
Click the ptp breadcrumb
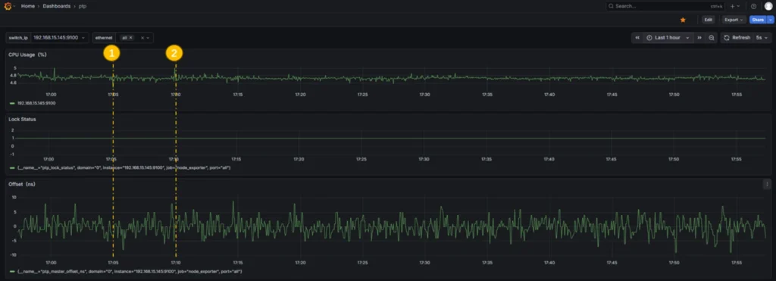click(83, 6)
